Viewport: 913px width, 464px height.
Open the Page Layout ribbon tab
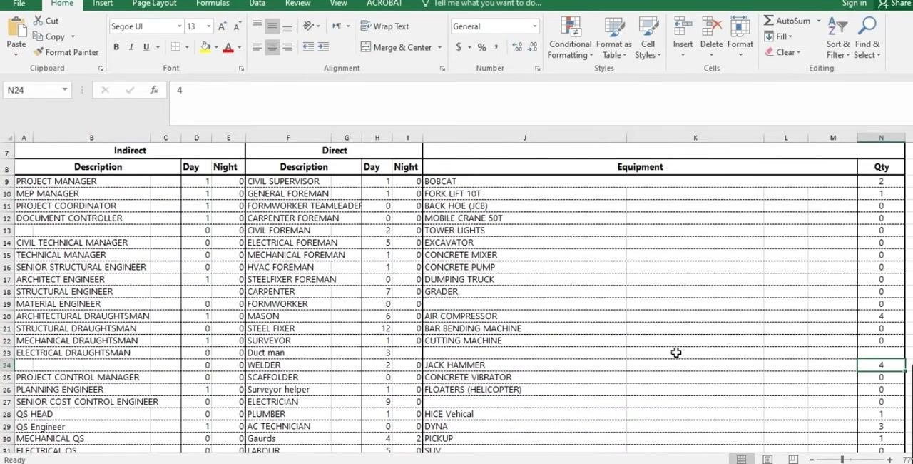pos(154,4)
